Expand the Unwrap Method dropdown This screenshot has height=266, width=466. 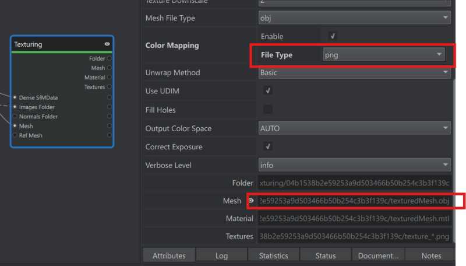[x=355, y=72]
